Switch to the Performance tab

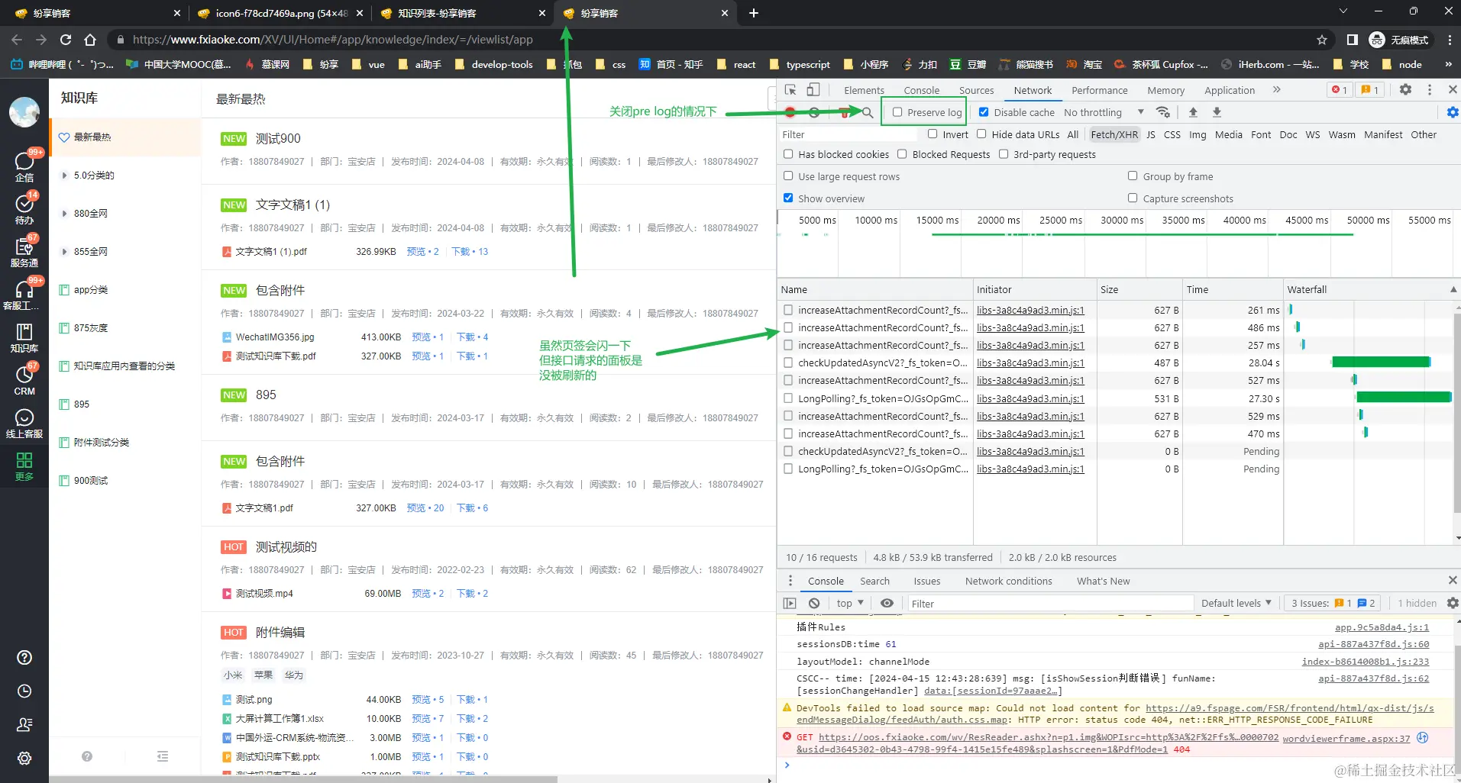pos(1099,90)
